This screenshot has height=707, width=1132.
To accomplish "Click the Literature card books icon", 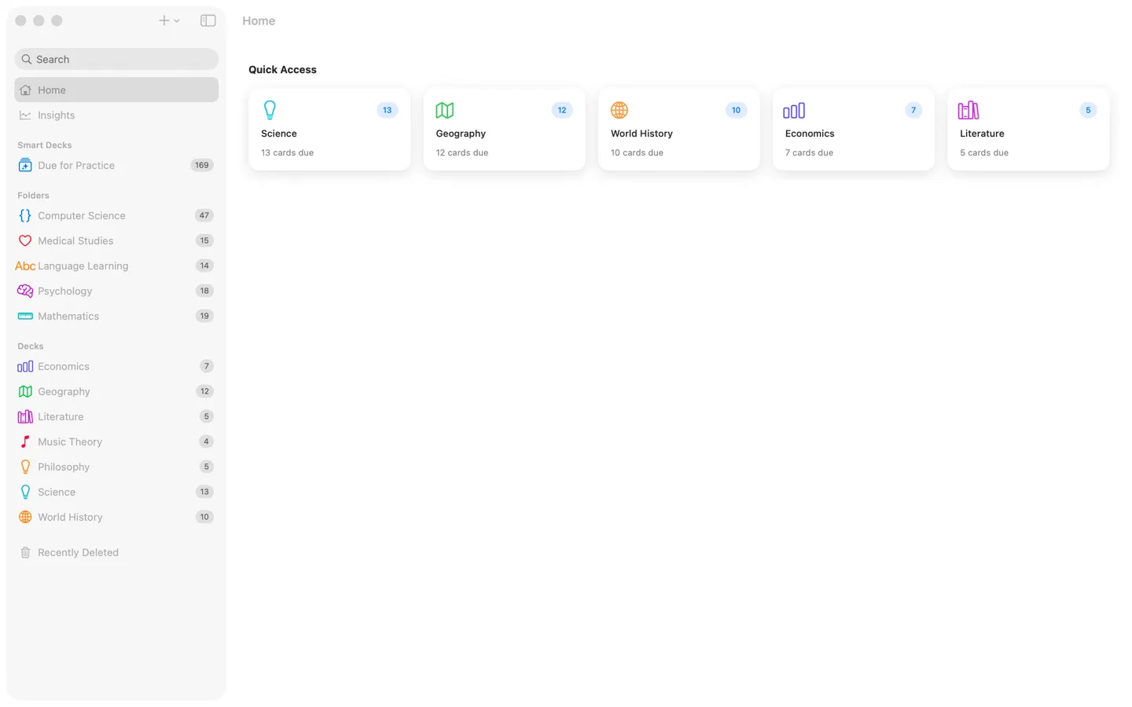I will 968,110.
